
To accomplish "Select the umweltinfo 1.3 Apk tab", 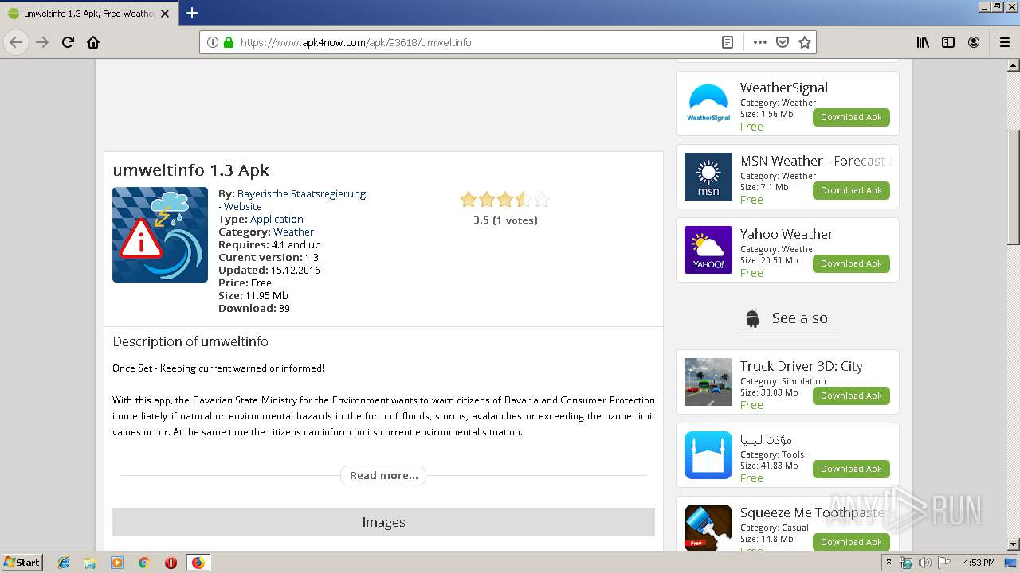I will 89,13.
